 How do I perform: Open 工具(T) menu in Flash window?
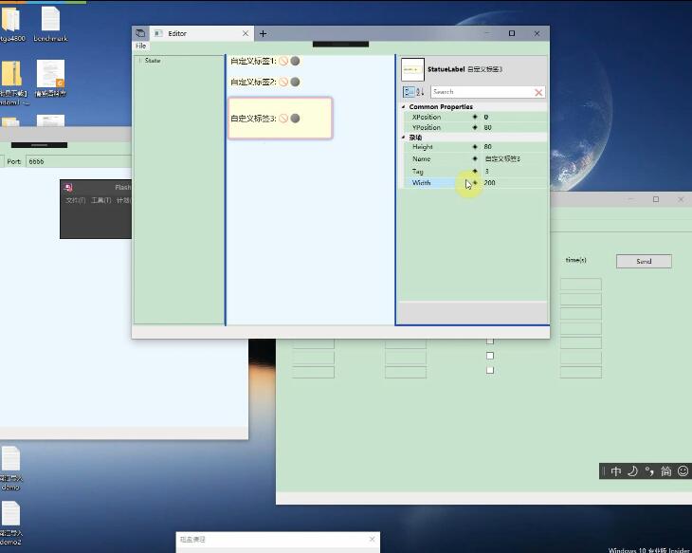(x=101, y=200)
